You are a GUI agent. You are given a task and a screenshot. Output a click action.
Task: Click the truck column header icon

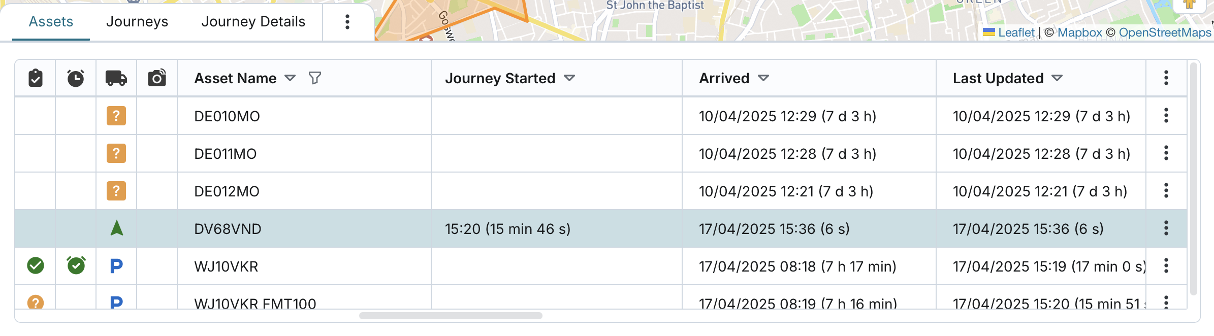tap(116, 78)
